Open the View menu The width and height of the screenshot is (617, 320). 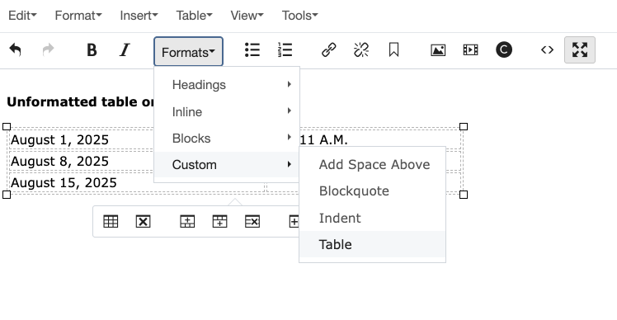click(x=247, y=16)
